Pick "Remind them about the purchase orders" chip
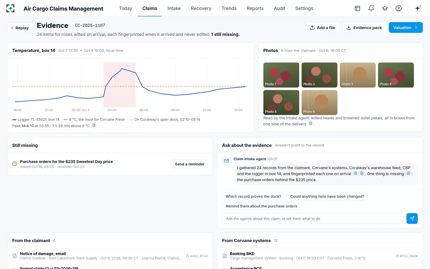The width and height of the screenshot is (430, 269). coord(261,206)
